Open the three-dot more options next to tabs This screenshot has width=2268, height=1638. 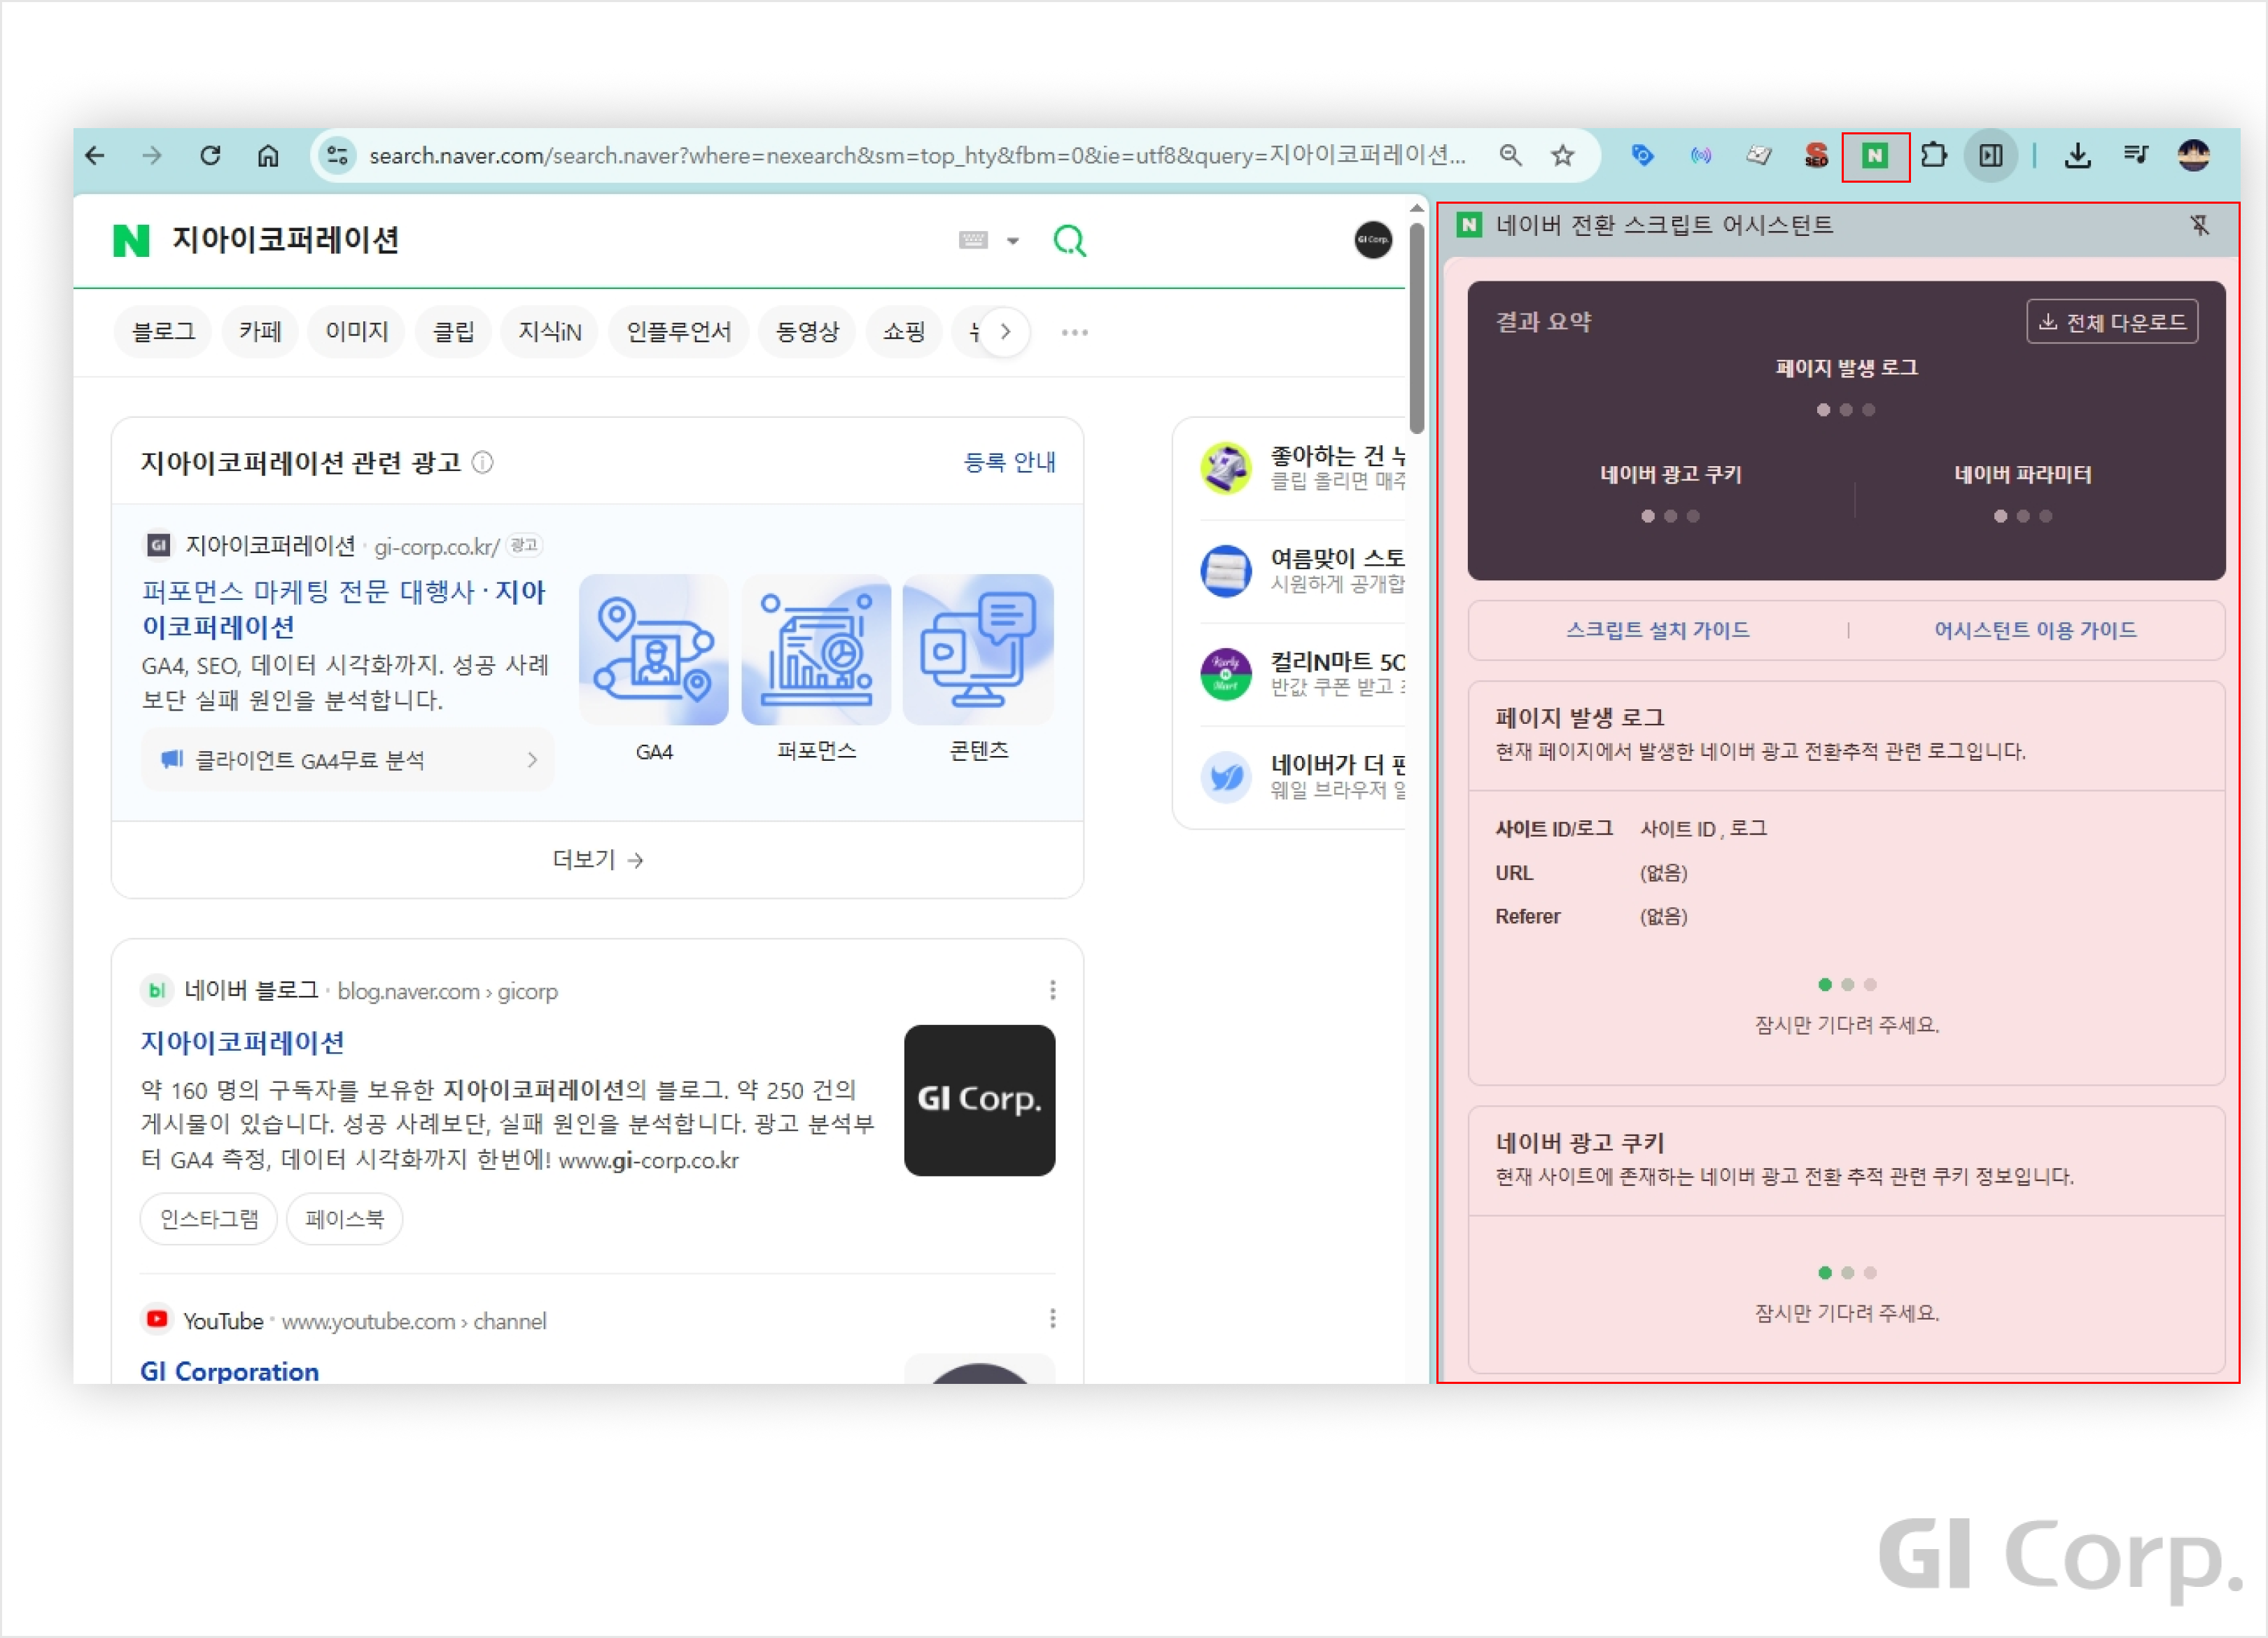coord(1075,332)
